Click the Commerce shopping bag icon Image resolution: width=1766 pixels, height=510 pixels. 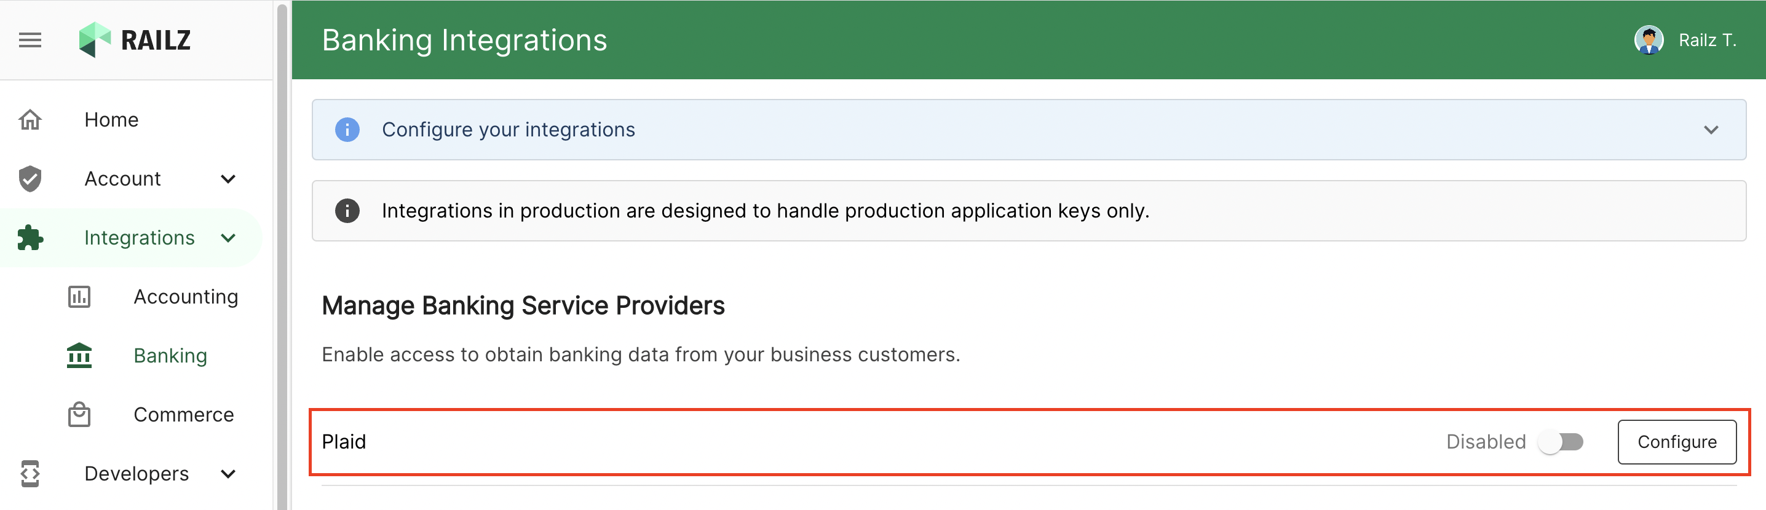79,415
